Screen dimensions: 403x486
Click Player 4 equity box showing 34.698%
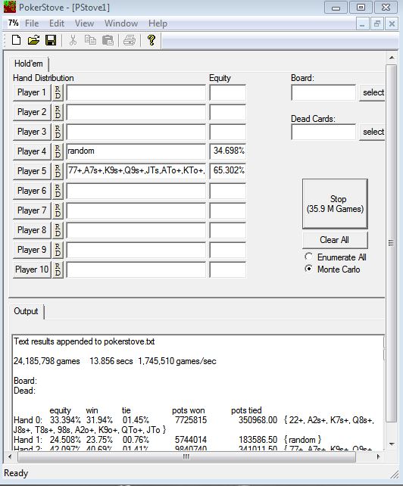pyautogui.click(x=228, y=151)
